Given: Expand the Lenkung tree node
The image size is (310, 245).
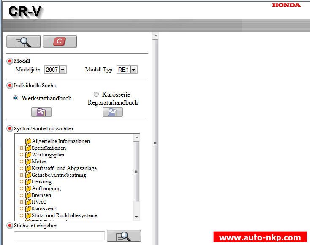Looking at the screenshot, I should (22, 182).
